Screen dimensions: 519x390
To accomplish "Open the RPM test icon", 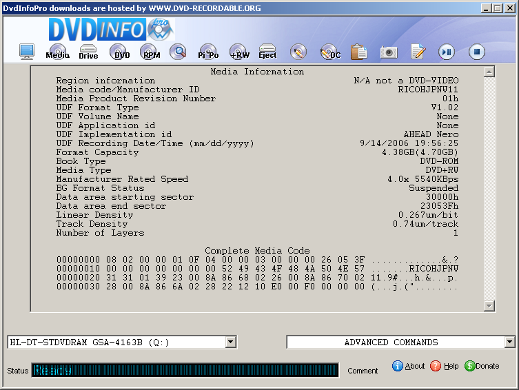I will (149, 52).
